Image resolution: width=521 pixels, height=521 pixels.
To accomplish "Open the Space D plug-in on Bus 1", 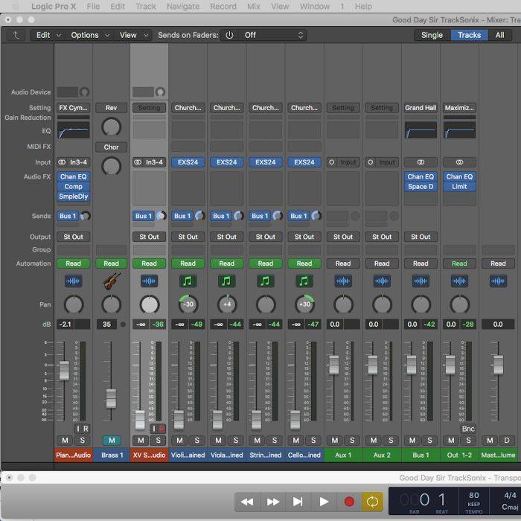I will 421,187.
